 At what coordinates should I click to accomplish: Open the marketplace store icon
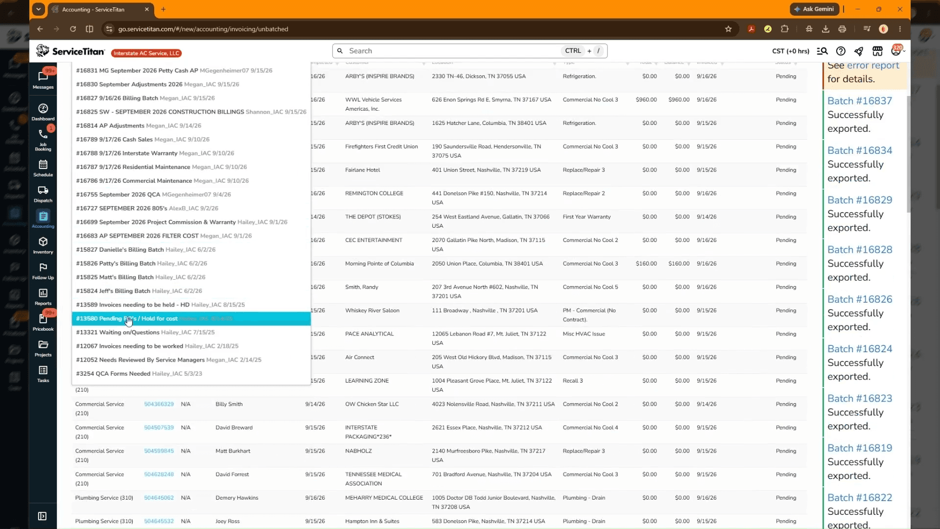(877, 51)
